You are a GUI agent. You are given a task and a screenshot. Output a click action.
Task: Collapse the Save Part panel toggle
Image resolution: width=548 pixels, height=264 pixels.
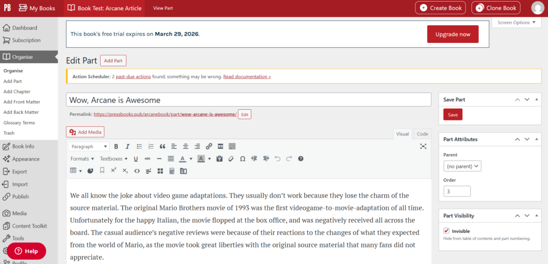(536, 100)
